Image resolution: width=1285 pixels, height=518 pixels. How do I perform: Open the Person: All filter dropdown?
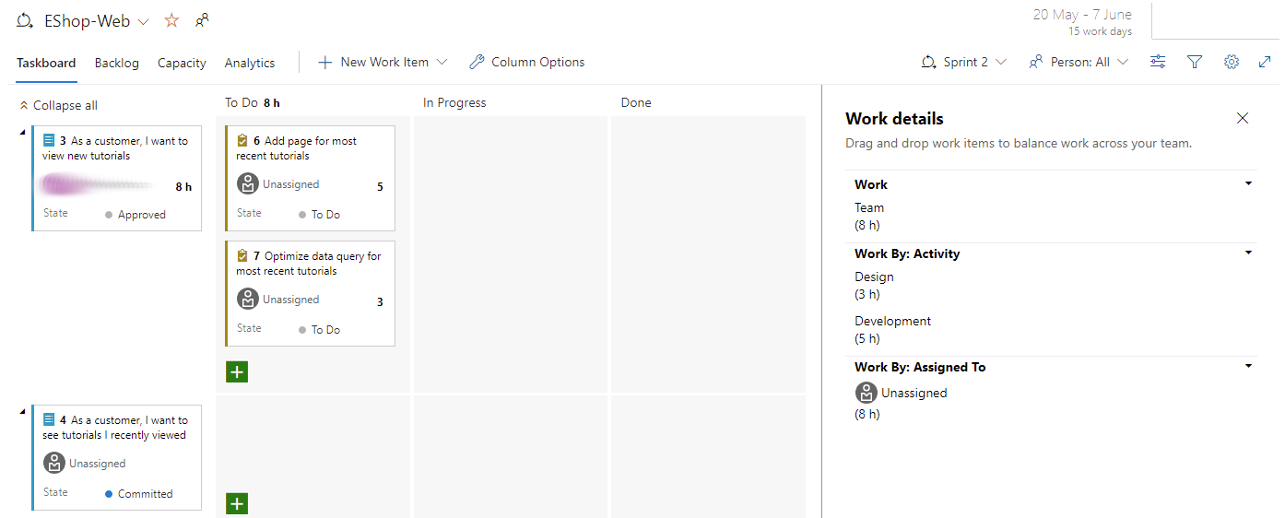click(x=1078, y=62)
